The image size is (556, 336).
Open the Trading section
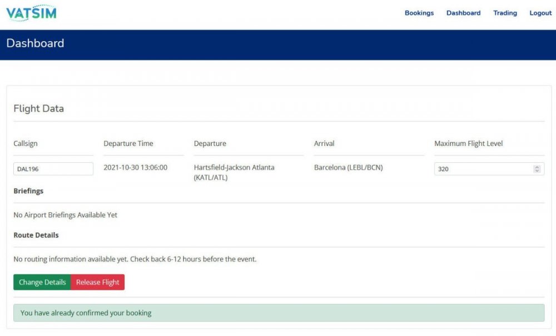505,13
